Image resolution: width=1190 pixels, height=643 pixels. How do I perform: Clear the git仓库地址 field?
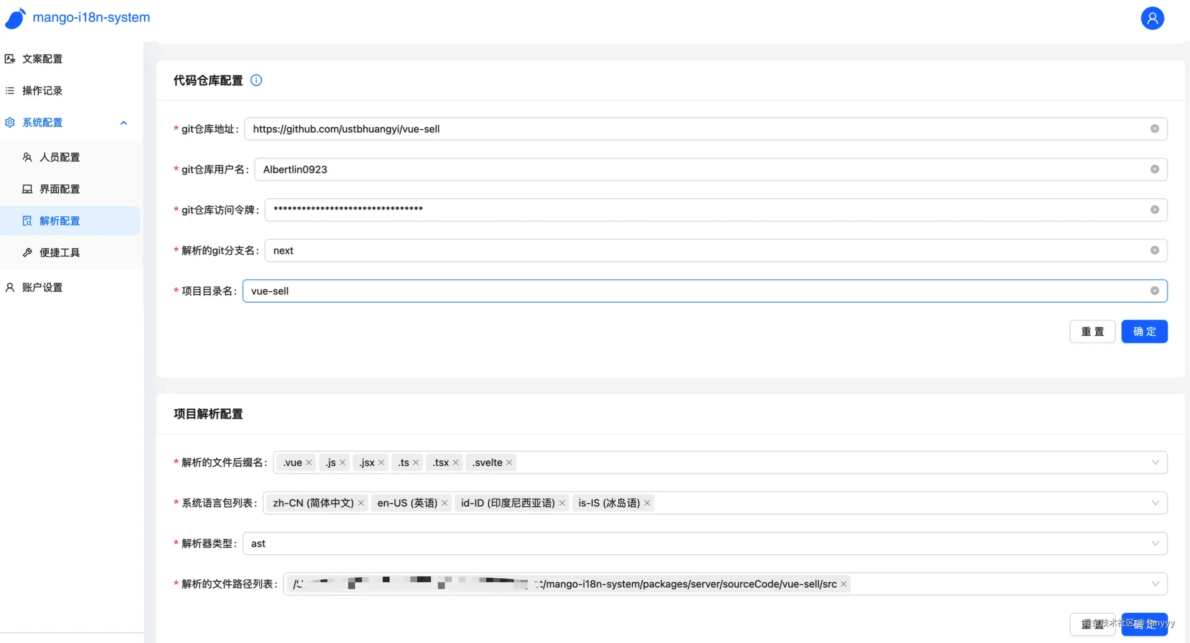pos(1154,129)
